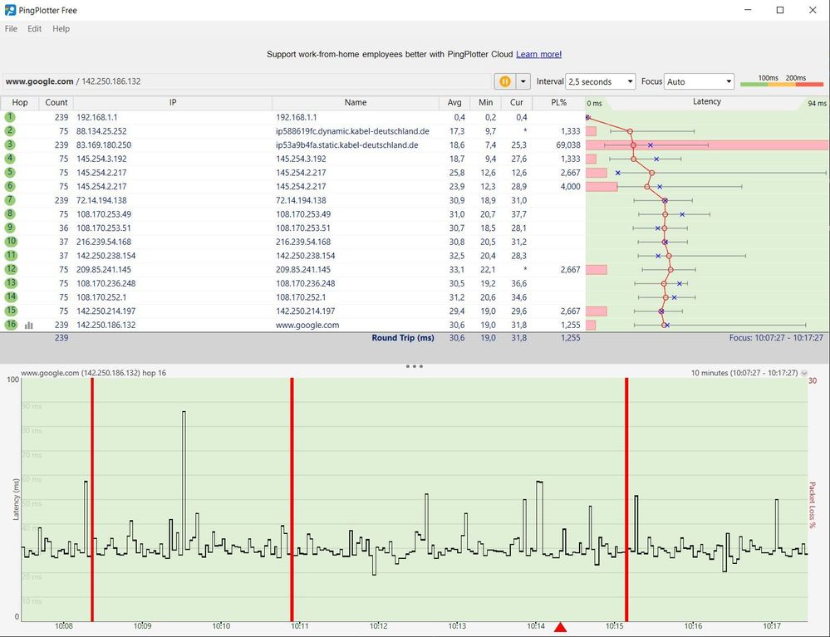Select the hop 15 green circle icon
This screenshot has height=637, width=830.
point(11,311)
